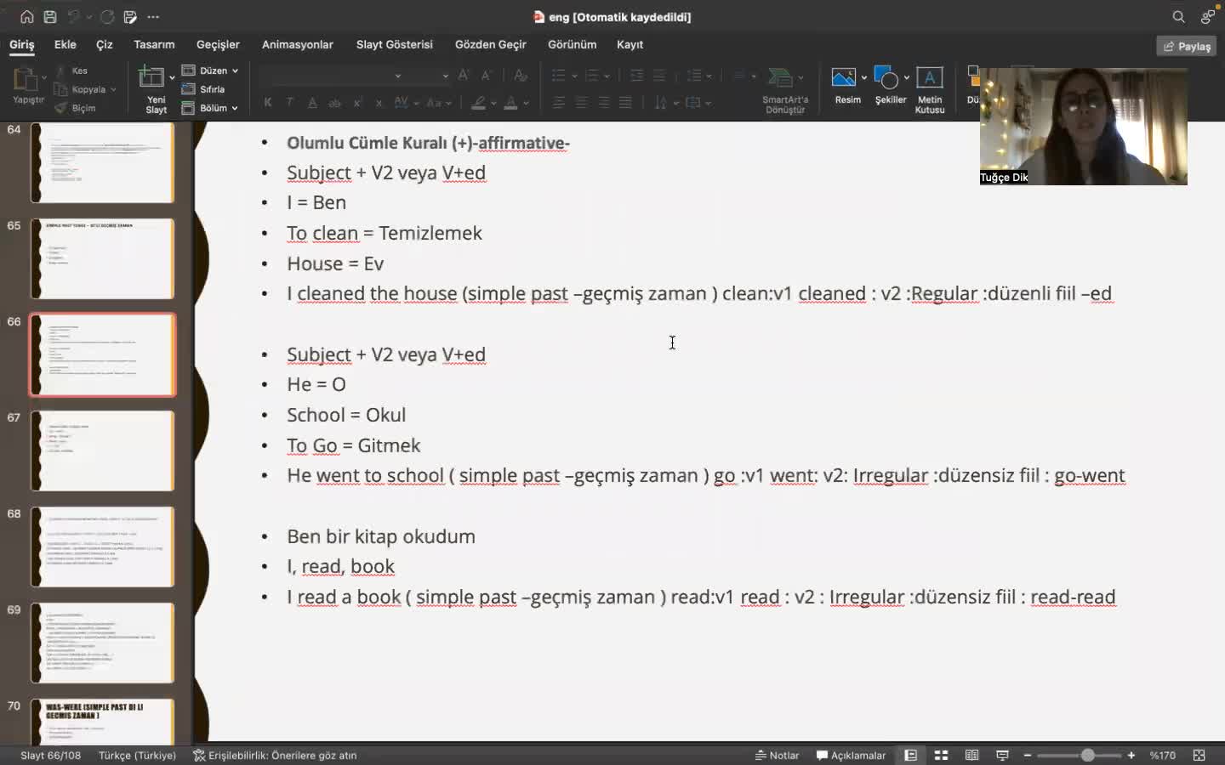
Task: Click fit slide to window icon
Action: [x=1199, y=755]
